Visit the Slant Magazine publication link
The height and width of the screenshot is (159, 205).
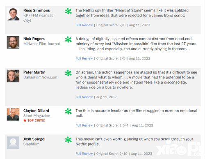[x=37, y=116]
